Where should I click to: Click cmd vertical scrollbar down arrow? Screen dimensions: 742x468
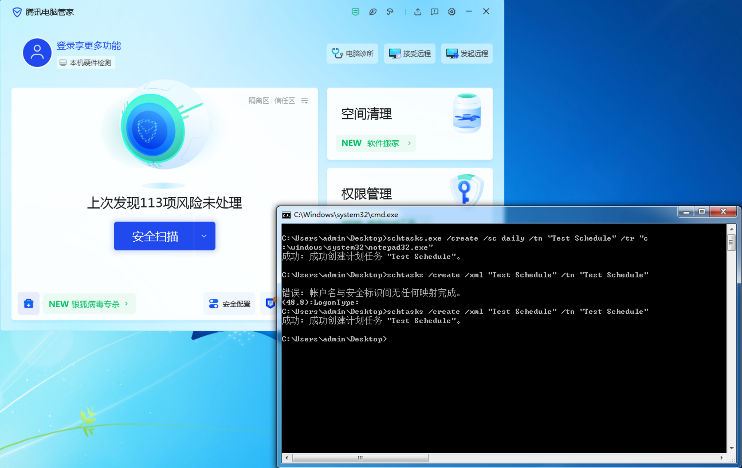(x=731, y=449)
